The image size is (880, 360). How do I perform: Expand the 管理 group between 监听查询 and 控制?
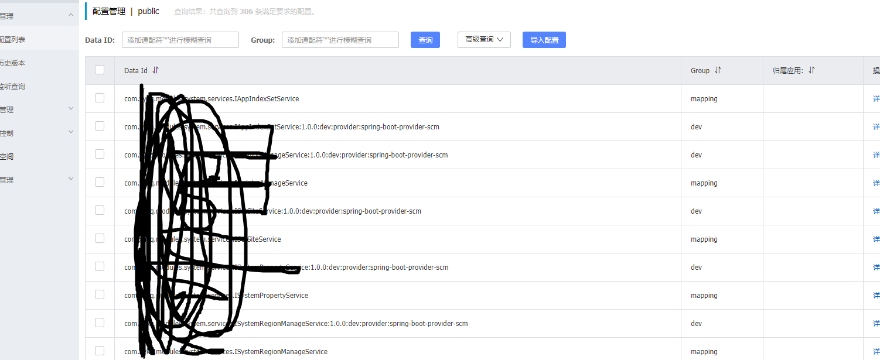click(71, 109)
